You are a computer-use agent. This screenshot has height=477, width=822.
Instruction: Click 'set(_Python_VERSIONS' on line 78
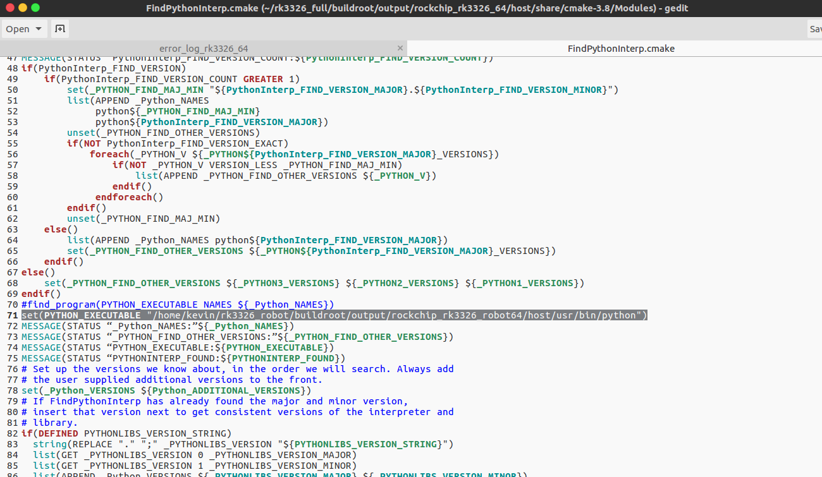point(78,390)
